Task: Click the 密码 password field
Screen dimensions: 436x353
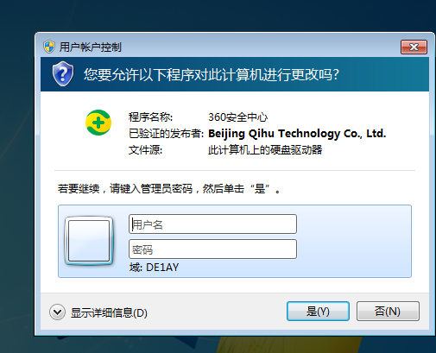Action: [212, 249]
